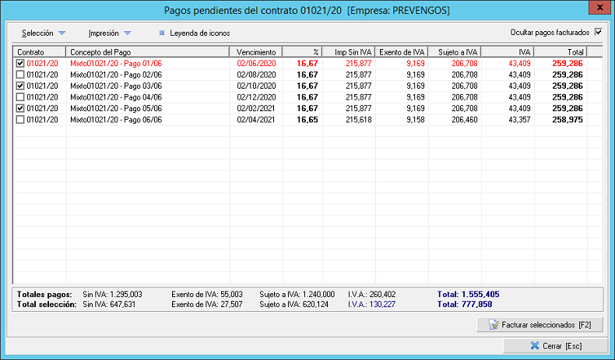Check the Pago 02/06 row checkbox
Viewport: 615px width, 360px height.
point(20,75)
